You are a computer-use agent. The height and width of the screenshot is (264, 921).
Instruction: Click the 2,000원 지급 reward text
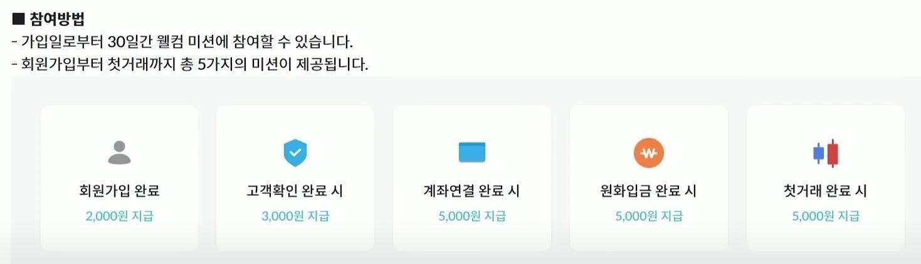[x=119, y=216]
